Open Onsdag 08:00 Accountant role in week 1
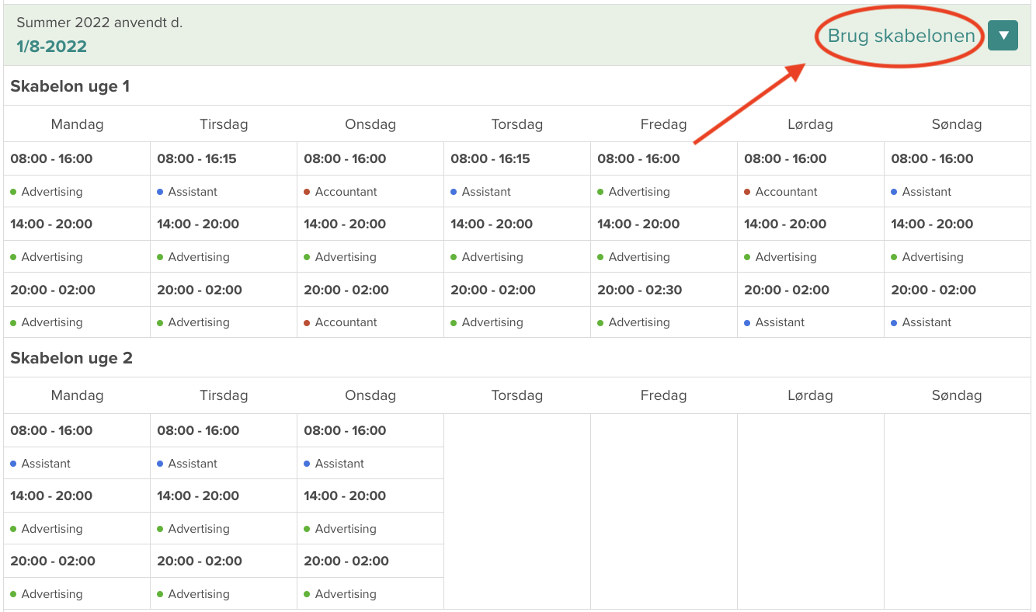This screenshot has height=612, width=1036. (x=346, y=192)
